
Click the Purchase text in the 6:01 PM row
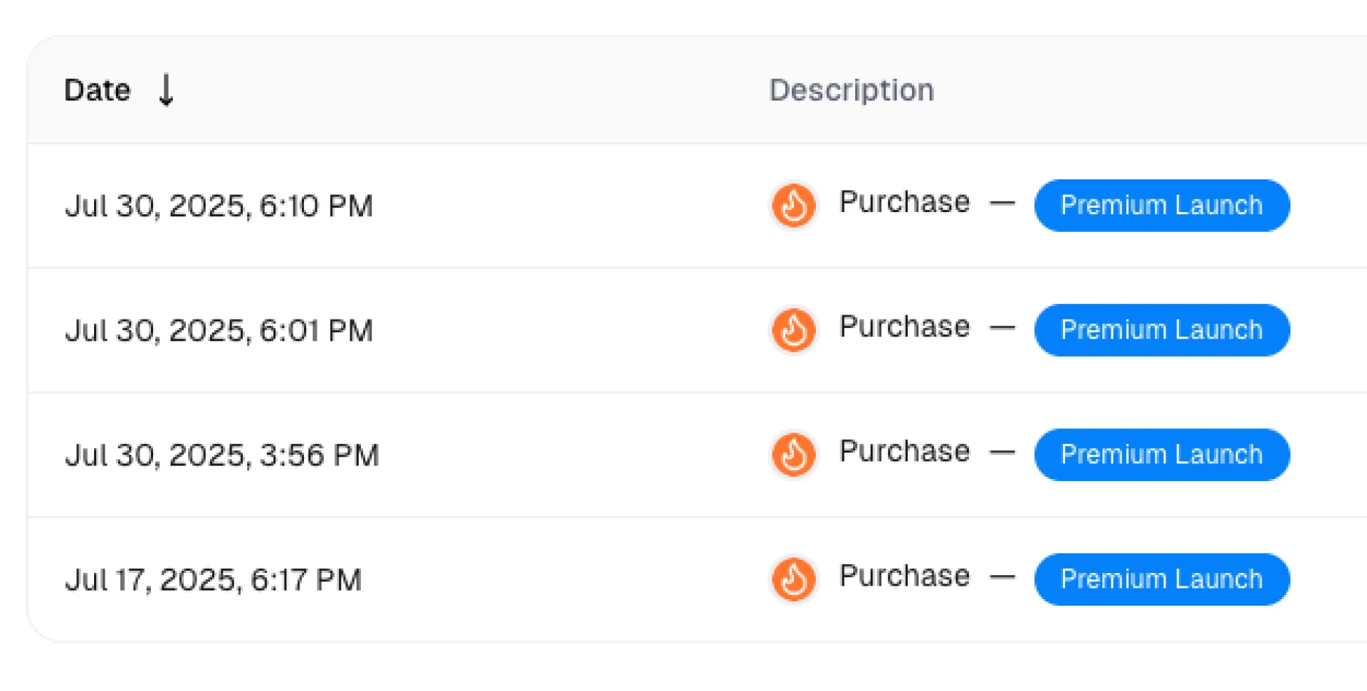click(x=905, y=327)
